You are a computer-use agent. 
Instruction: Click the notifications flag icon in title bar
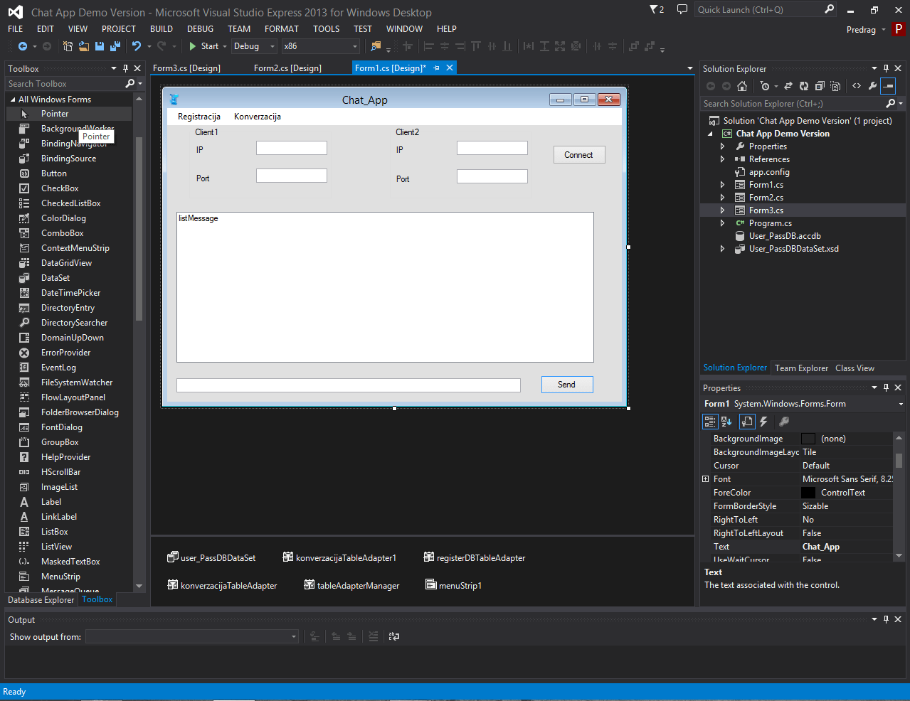(656, 10)
